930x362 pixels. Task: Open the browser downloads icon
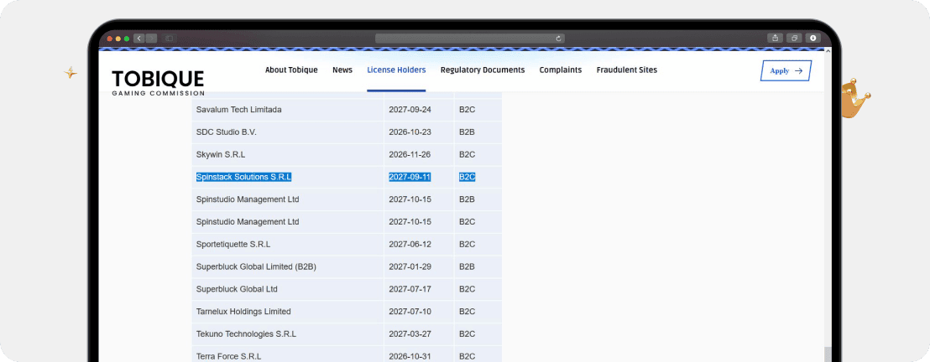tap(812, 38)
